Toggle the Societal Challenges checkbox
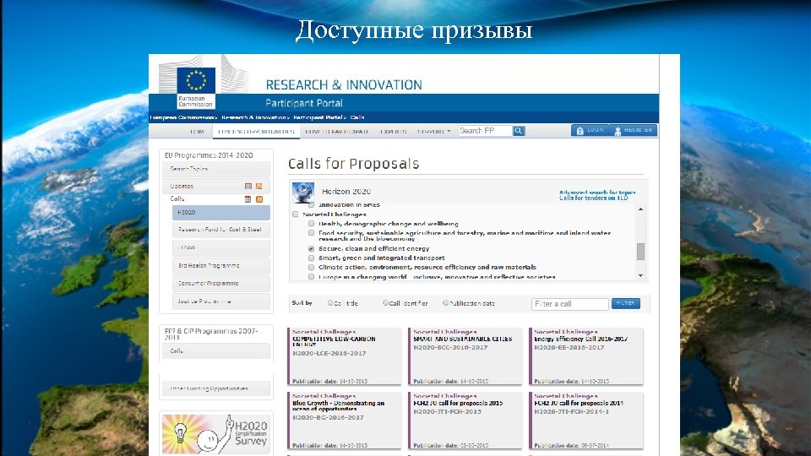Image resolution: width=811 pixels, height=456 pixels. pyautogui.click(x=296, y=214)
